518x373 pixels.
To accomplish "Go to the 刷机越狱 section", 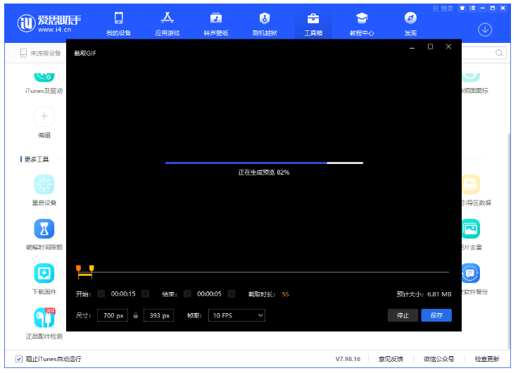I will (x=265, y=23).
